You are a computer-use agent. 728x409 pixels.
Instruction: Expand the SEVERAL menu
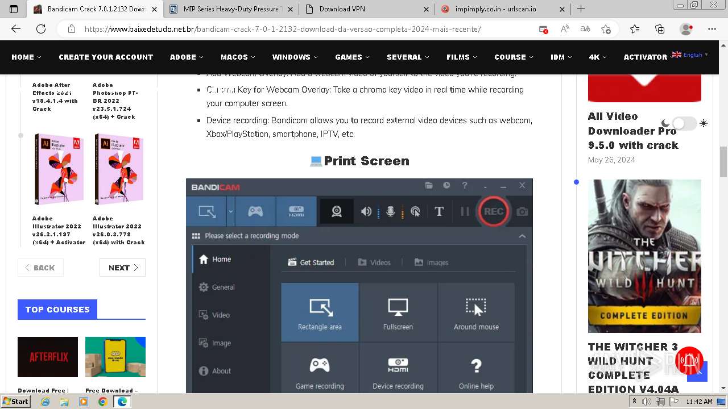408,57
